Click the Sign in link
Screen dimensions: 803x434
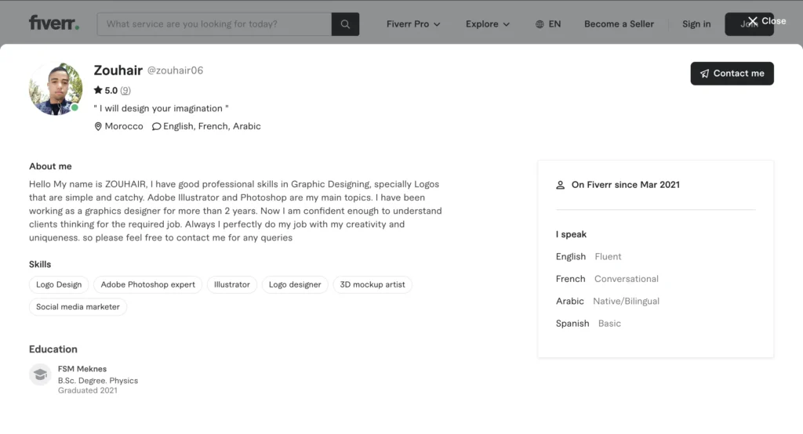(696, 24)
